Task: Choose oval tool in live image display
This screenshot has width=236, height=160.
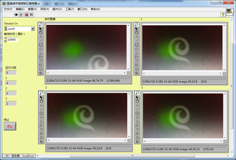Action: click(x=40, y=69)
